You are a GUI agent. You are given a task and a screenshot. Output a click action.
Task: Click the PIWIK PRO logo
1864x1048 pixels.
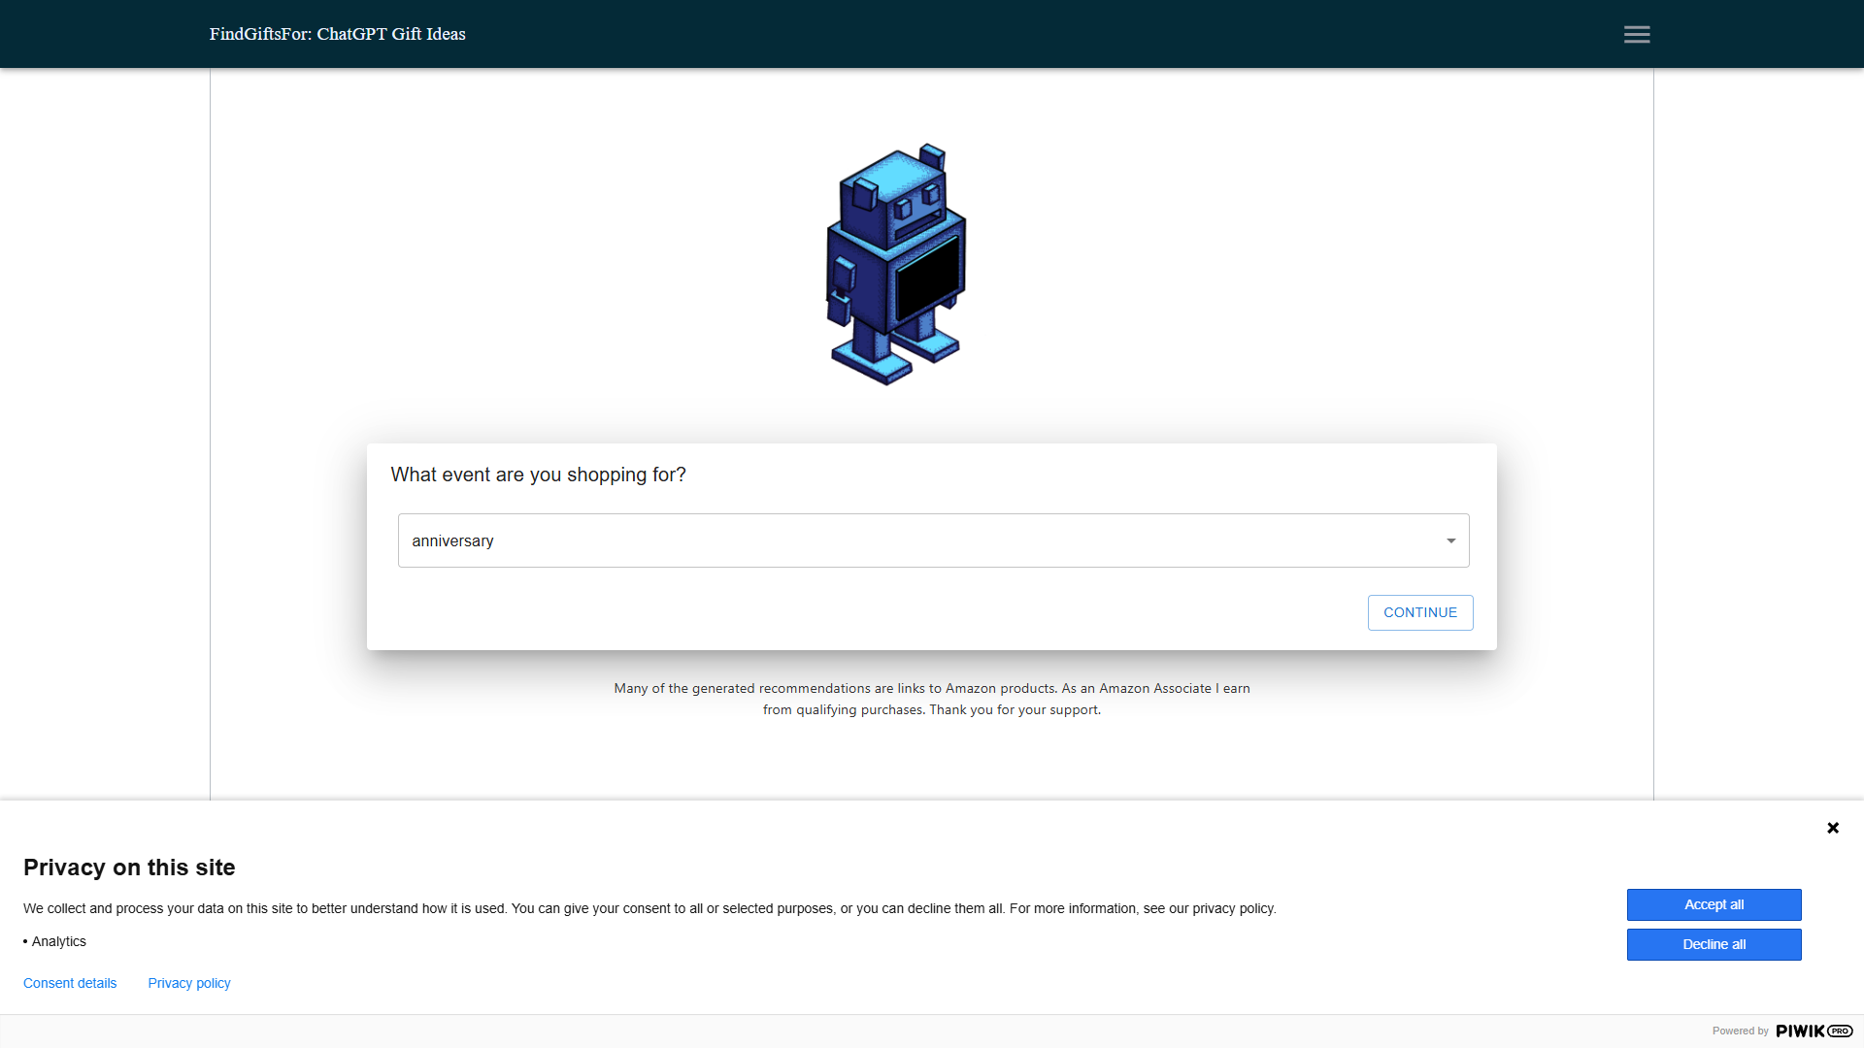coord(1814,1031)
